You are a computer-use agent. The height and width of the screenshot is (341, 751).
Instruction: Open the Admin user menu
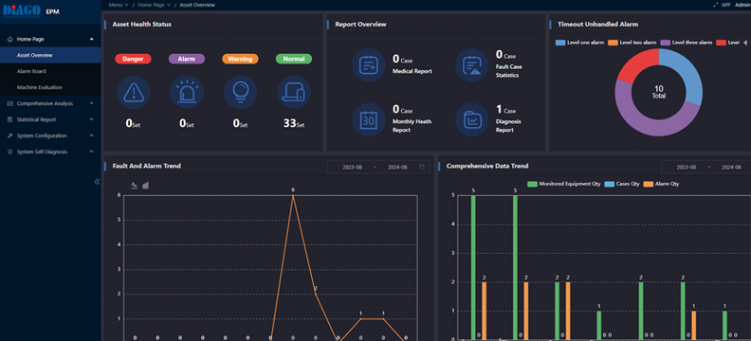(x=742, y=5)
